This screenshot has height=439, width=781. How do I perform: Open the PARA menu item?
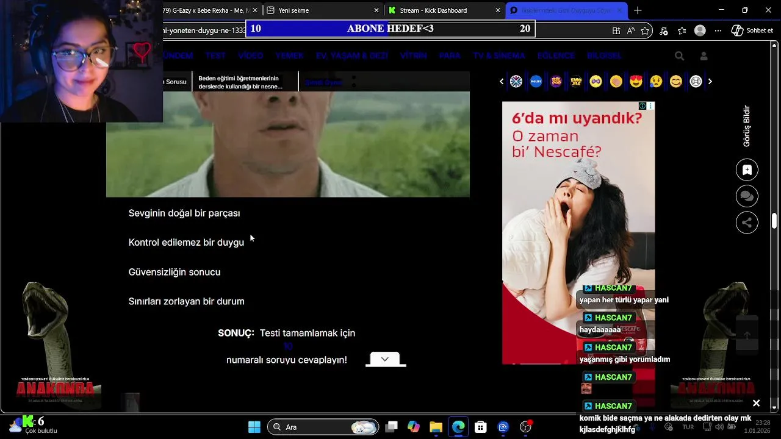[x=450, y=55]
